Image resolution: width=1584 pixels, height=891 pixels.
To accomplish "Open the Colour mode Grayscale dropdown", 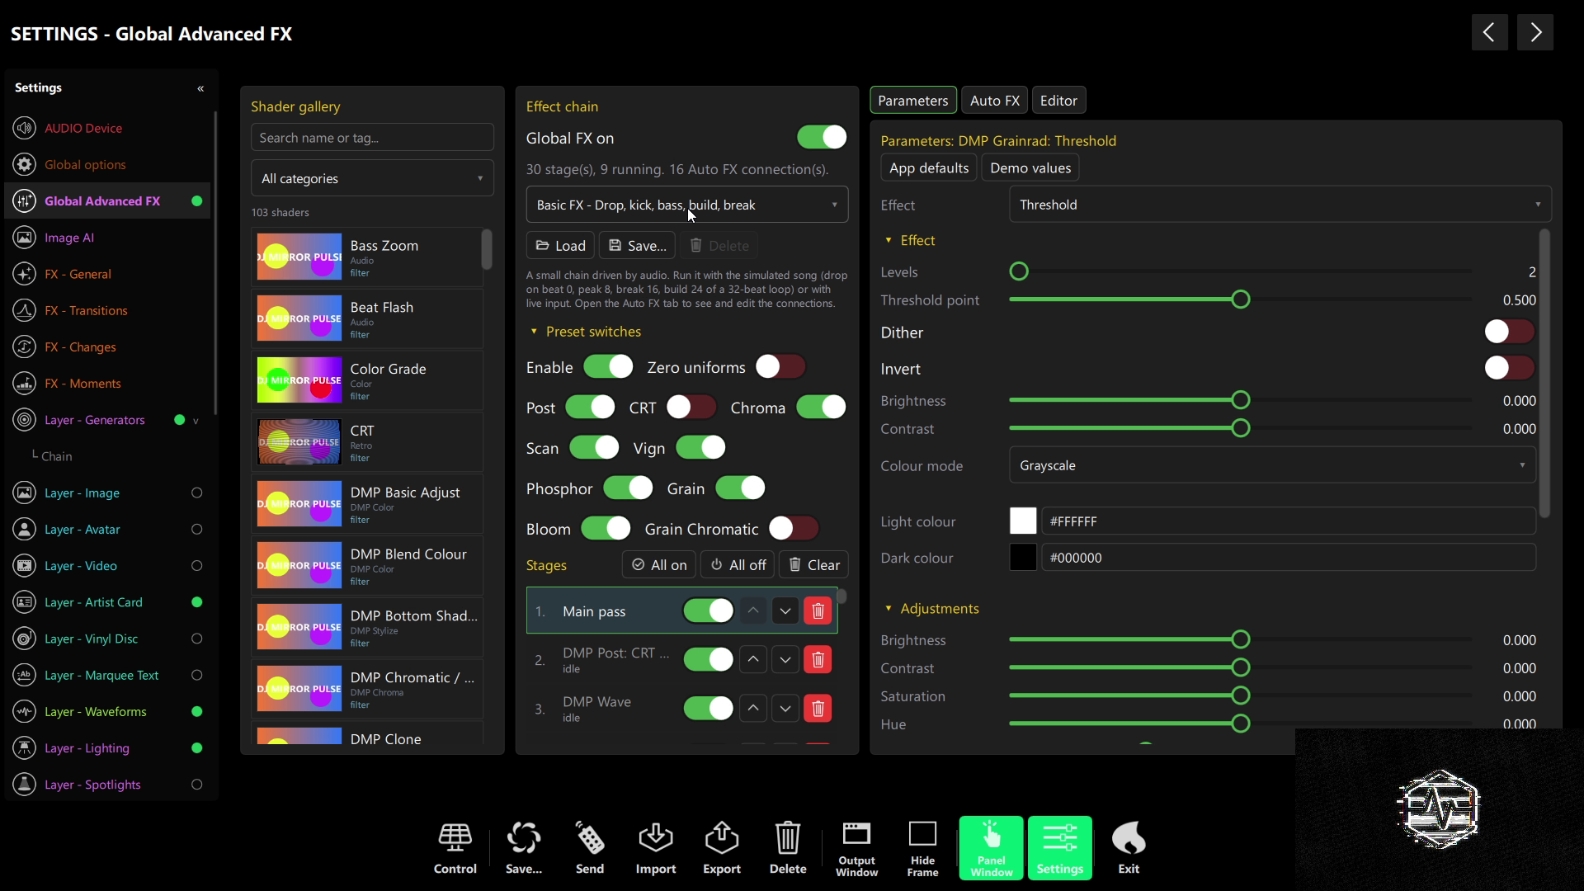I will [1272, 465].
